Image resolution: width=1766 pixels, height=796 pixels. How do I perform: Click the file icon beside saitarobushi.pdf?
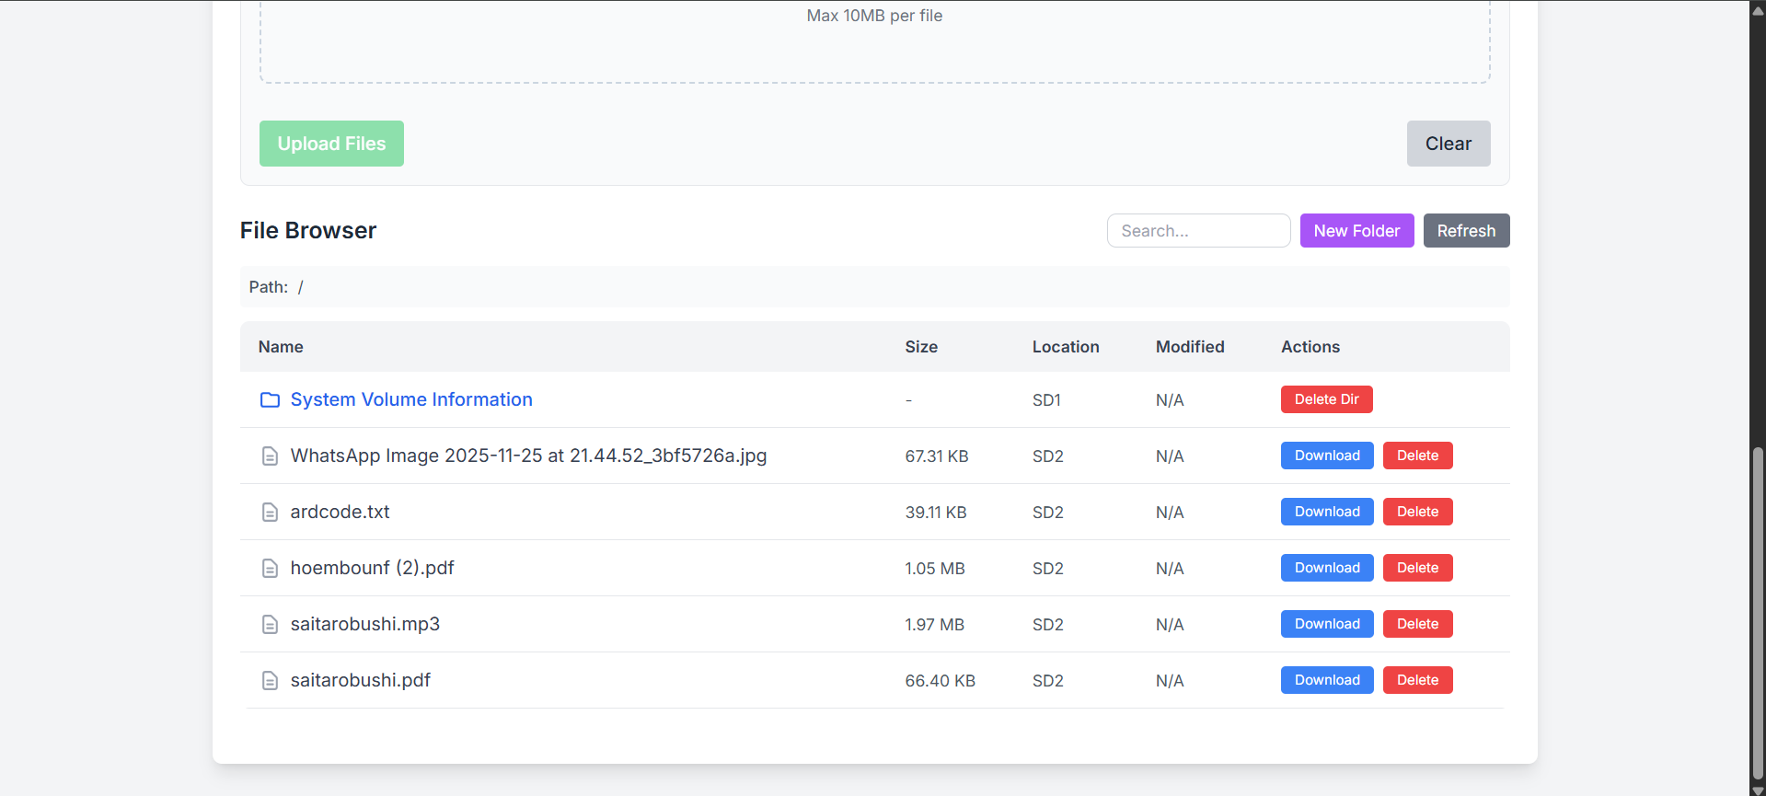pos(270,680)
